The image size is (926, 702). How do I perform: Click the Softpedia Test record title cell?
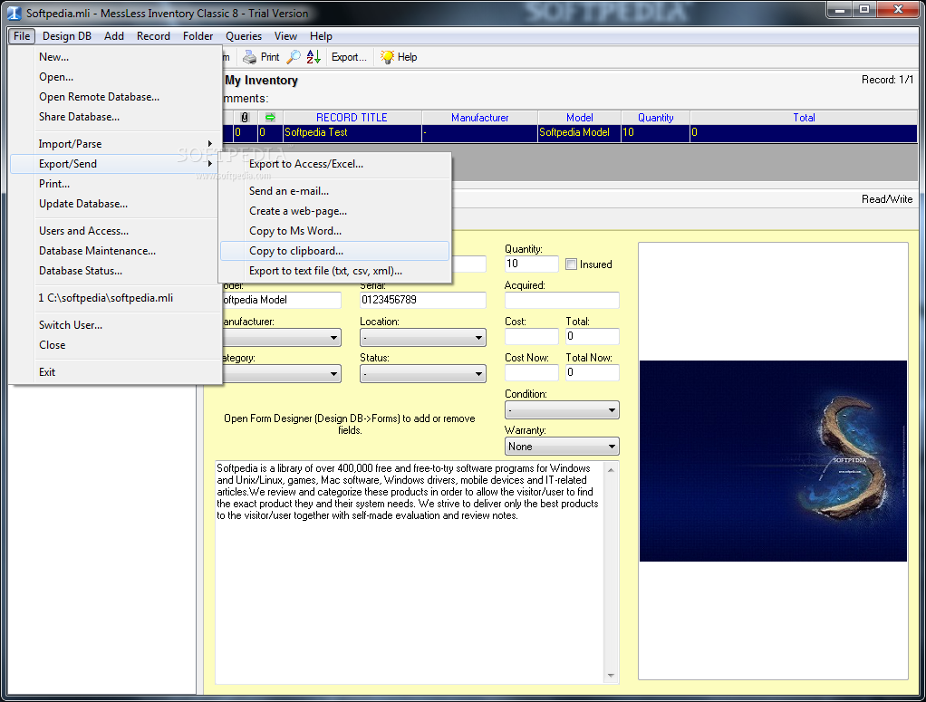point(352,133)
